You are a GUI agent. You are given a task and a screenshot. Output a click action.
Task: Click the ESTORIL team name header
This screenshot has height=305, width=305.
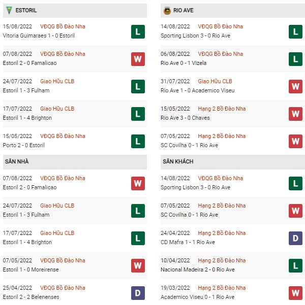[26, 10]
